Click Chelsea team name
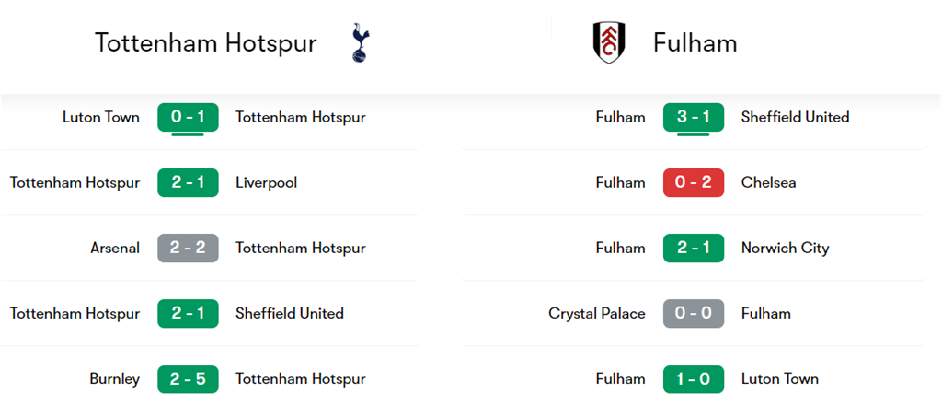The height and width of the screenshot is (417, 942). tap(768, 182)
